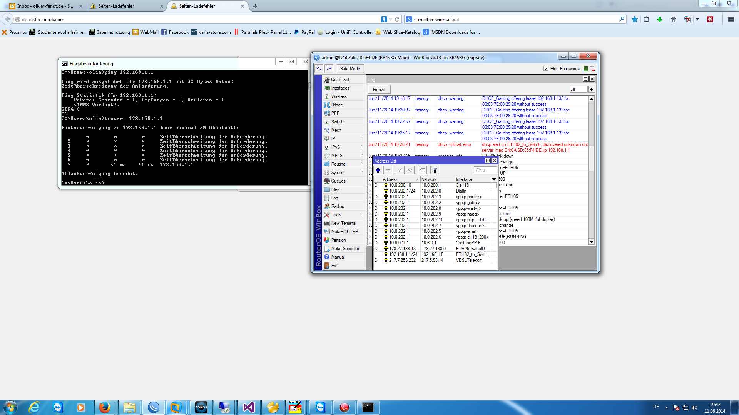739x415 pixels.
Task: Click the Freeze button in the Log window
Action: pyautogui.click(x=379, y=89)
